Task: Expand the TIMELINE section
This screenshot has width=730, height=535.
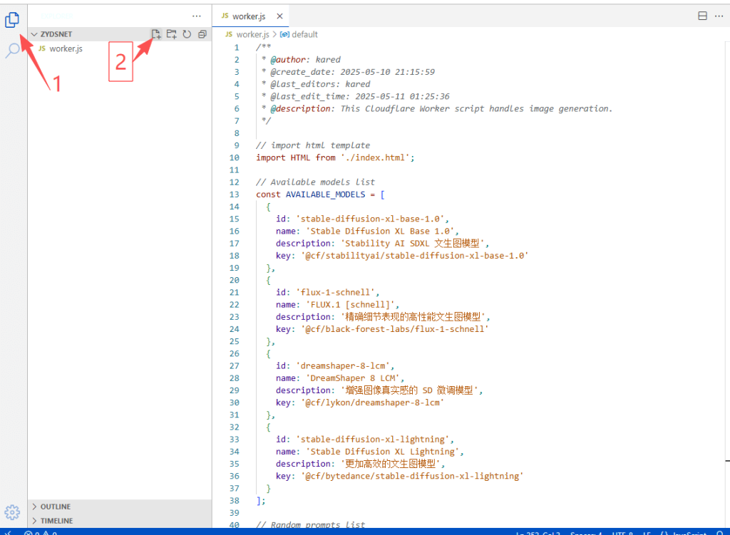Action: (56, 521)
